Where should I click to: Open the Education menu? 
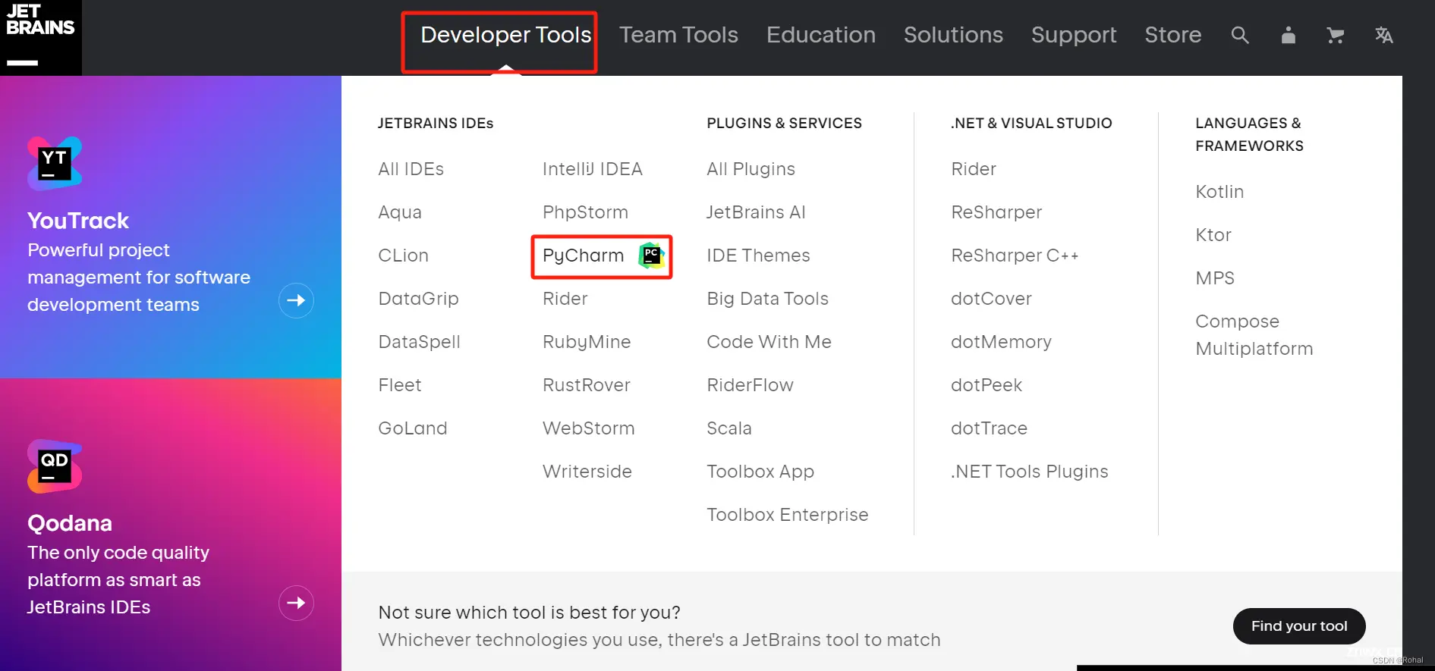tap(821, 35)
